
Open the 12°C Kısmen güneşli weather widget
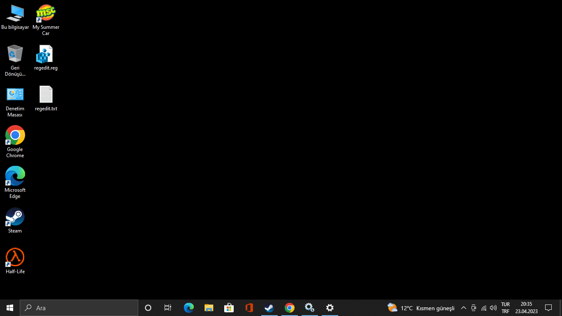tap(421, 308)
